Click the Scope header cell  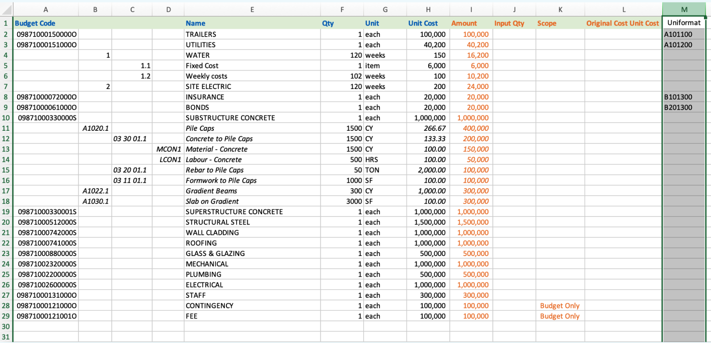[560, 23]
